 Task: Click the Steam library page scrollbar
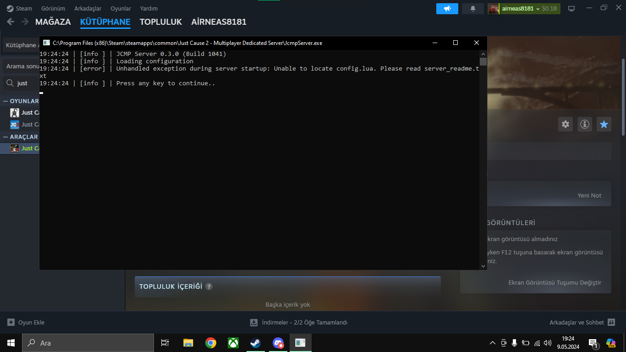coord(623,96)
